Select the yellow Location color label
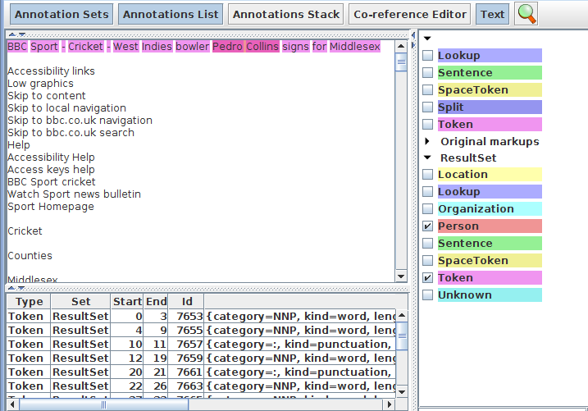 pyautogui.click(x=488, y=175)
